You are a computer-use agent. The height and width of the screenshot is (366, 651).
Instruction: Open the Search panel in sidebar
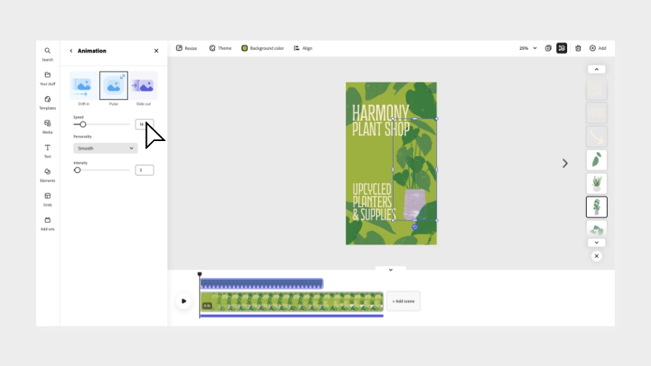click(47, 54)
